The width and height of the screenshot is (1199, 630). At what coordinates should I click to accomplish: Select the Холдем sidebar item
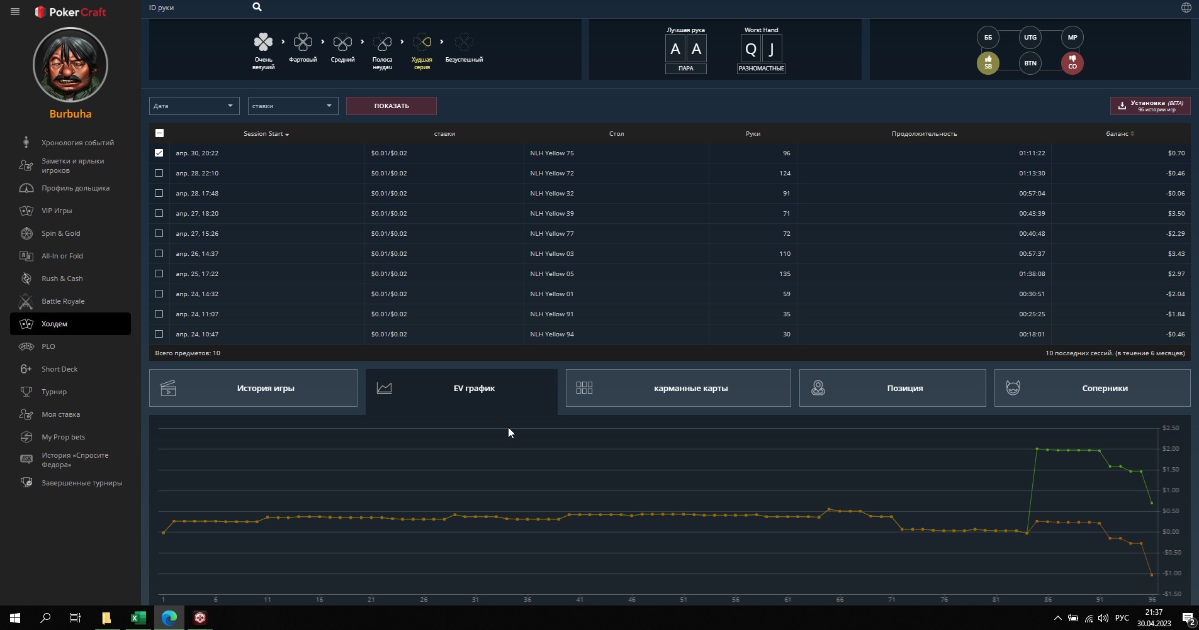(x=70, y=324)
